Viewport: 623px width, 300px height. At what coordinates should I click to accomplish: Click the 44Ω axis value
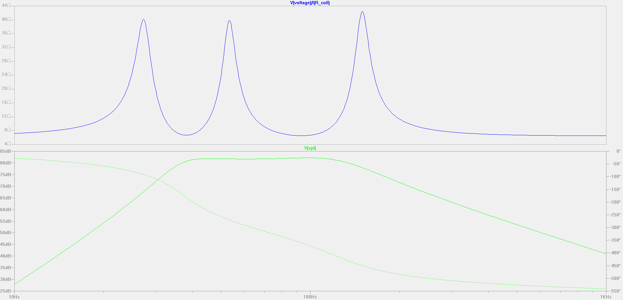pyautogui.click(x=6, y=6)
